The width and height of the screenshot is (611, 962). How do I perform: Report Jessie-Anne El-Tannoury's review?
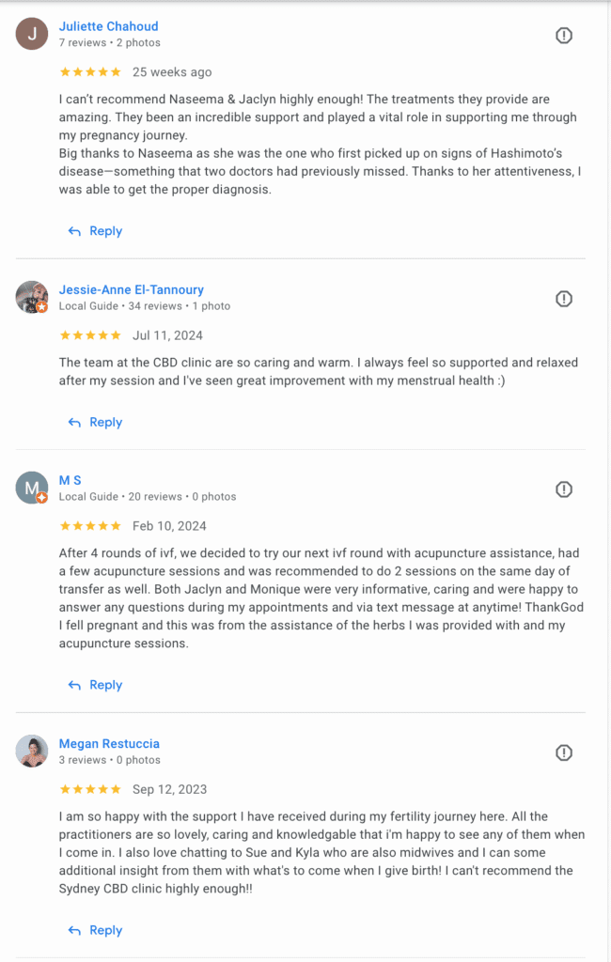point(564,298)
